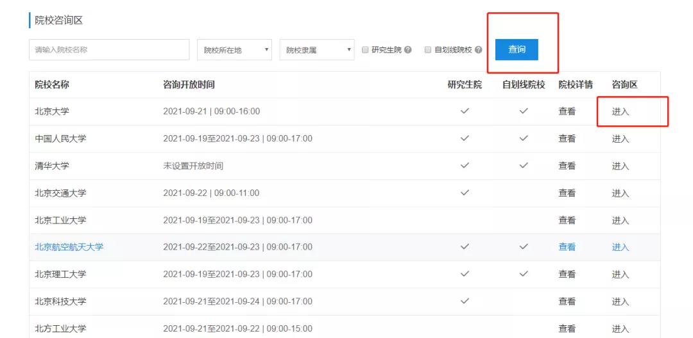Screen dimensions: 693x338
Task: Open the 院校隶属 dropdown
Action: point(317,50)
